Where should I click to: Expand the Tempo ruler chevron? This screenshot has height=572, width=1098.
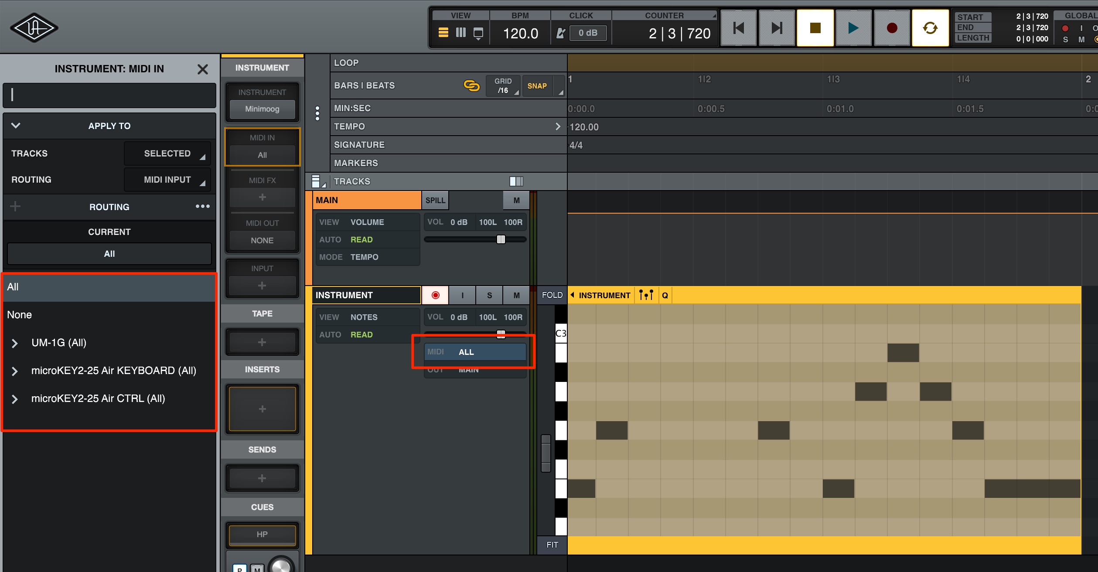point(558,126)
